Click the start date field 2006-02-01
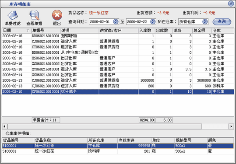Screen dimensions: 236x164 pos(101,21)
